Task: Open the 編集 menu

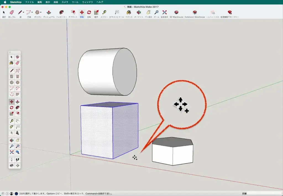Action: tap(40, 2)
